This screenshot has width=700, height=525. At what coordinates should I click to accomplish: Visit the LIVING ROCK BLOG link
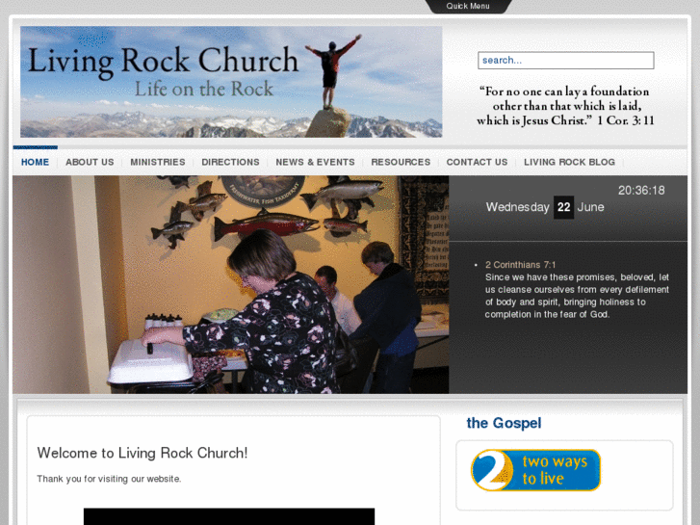[569, 162]
